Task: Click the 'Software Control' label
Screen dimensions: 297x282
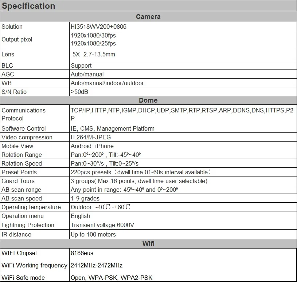Action: [x=24, y=128]
